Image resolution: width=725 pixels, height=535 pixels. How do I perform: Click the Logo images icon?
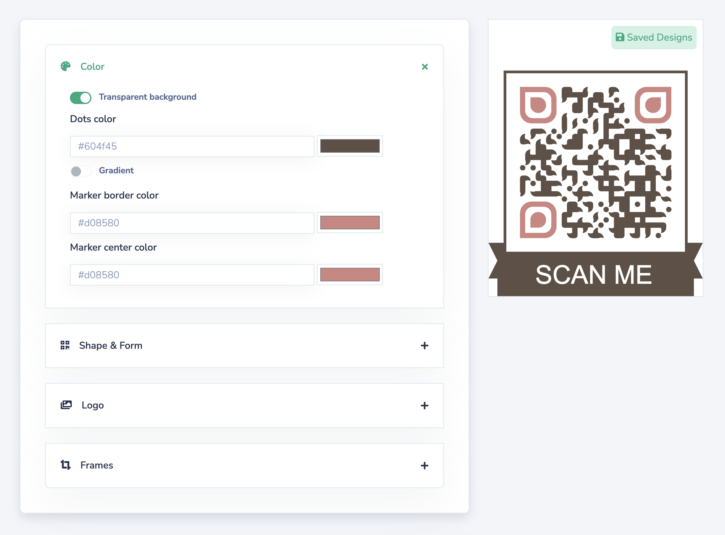66,405
